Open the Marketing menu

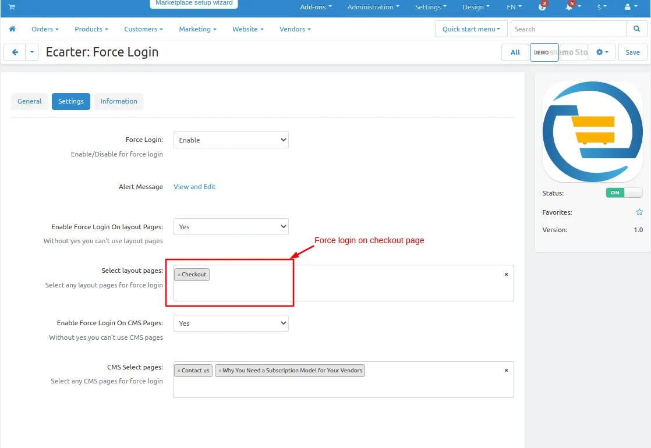click(197, 29)
